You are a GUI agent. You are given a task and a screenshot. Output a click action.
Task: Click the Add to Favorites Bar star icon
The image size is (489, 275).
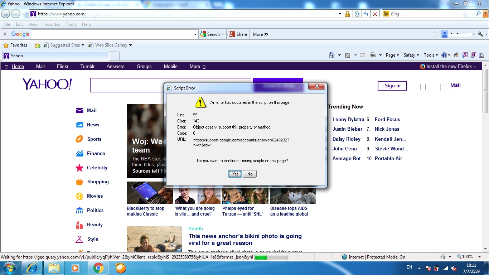(38, 45)
